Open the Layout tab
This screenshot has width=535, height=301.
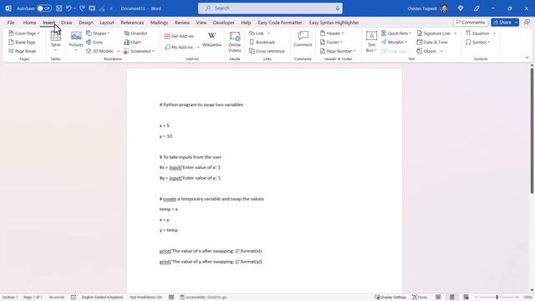(x=106, y=23)
